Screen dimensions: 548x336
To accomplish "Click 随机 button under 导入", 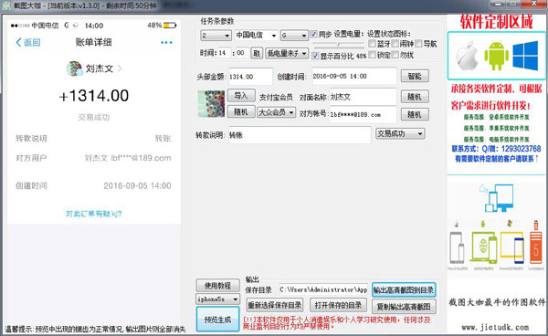I will tap(241, 111).
